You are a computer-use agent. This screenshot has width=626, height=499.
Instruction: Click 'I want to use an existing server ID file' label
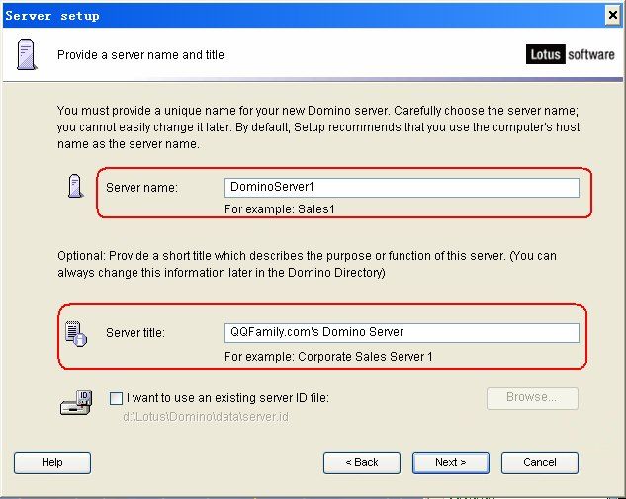227,398
